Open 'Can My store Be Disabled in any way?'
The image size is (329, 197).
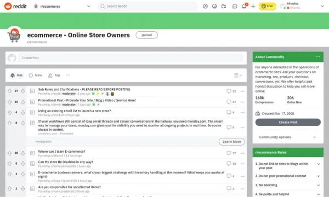pos(66,162)
